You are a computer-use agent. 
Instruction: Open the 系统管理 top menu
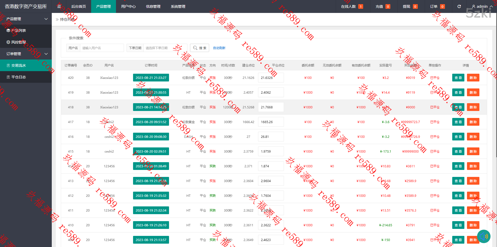tap(178, 6)
